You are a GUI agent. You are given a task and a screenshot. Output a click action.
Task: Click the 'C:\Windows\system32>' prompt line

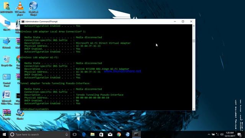(34, 109)
